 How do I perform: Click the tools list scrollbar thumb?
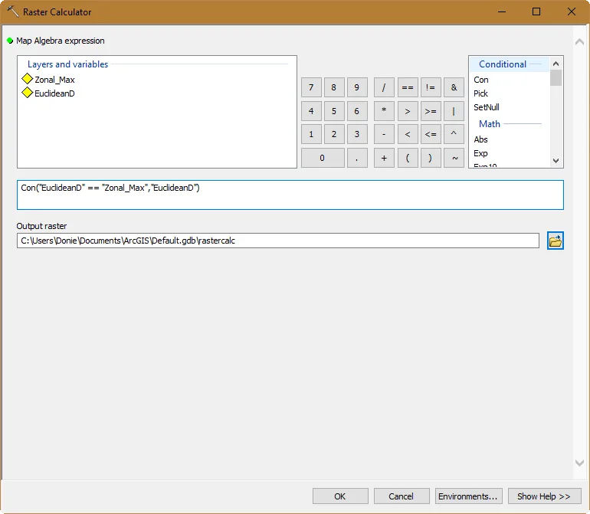point(556,78)
